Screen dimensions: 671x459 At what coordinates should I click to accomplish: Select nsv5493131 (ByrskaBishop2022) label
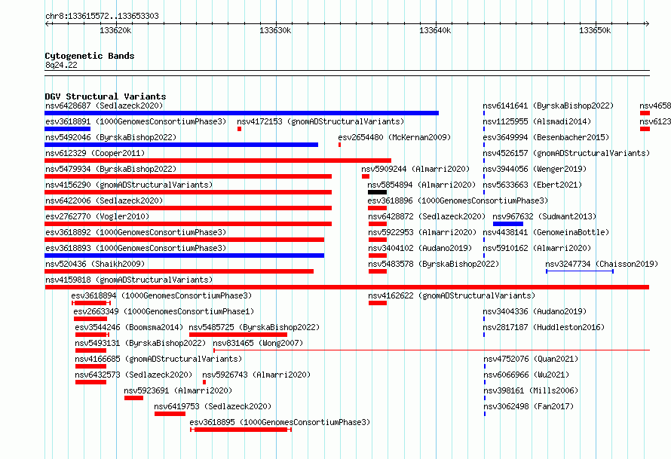coord(140,343)
